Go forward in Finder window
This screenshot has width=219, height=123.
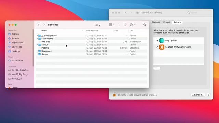click(x=44, y=25)
